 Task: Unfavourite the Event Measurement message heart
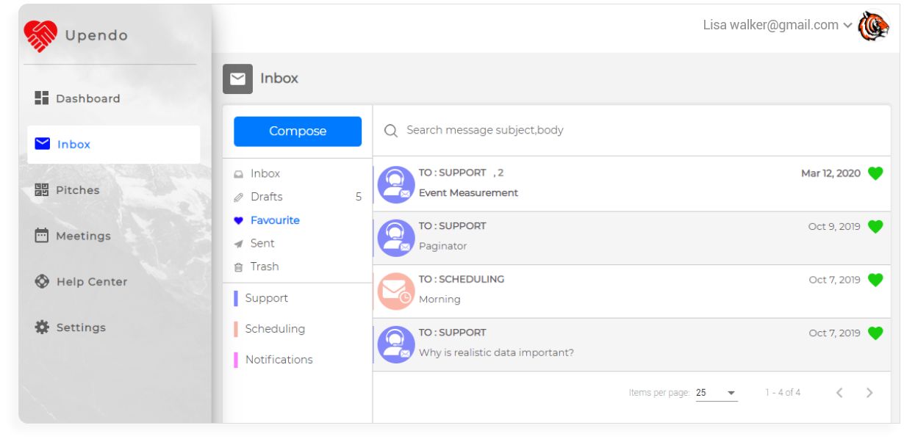tap(875, 173)
